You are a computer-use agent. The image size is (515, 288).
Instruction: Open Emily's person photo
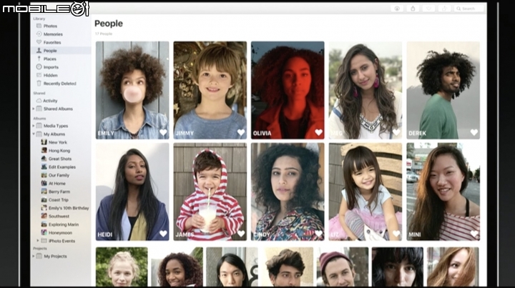click(132, 90)
